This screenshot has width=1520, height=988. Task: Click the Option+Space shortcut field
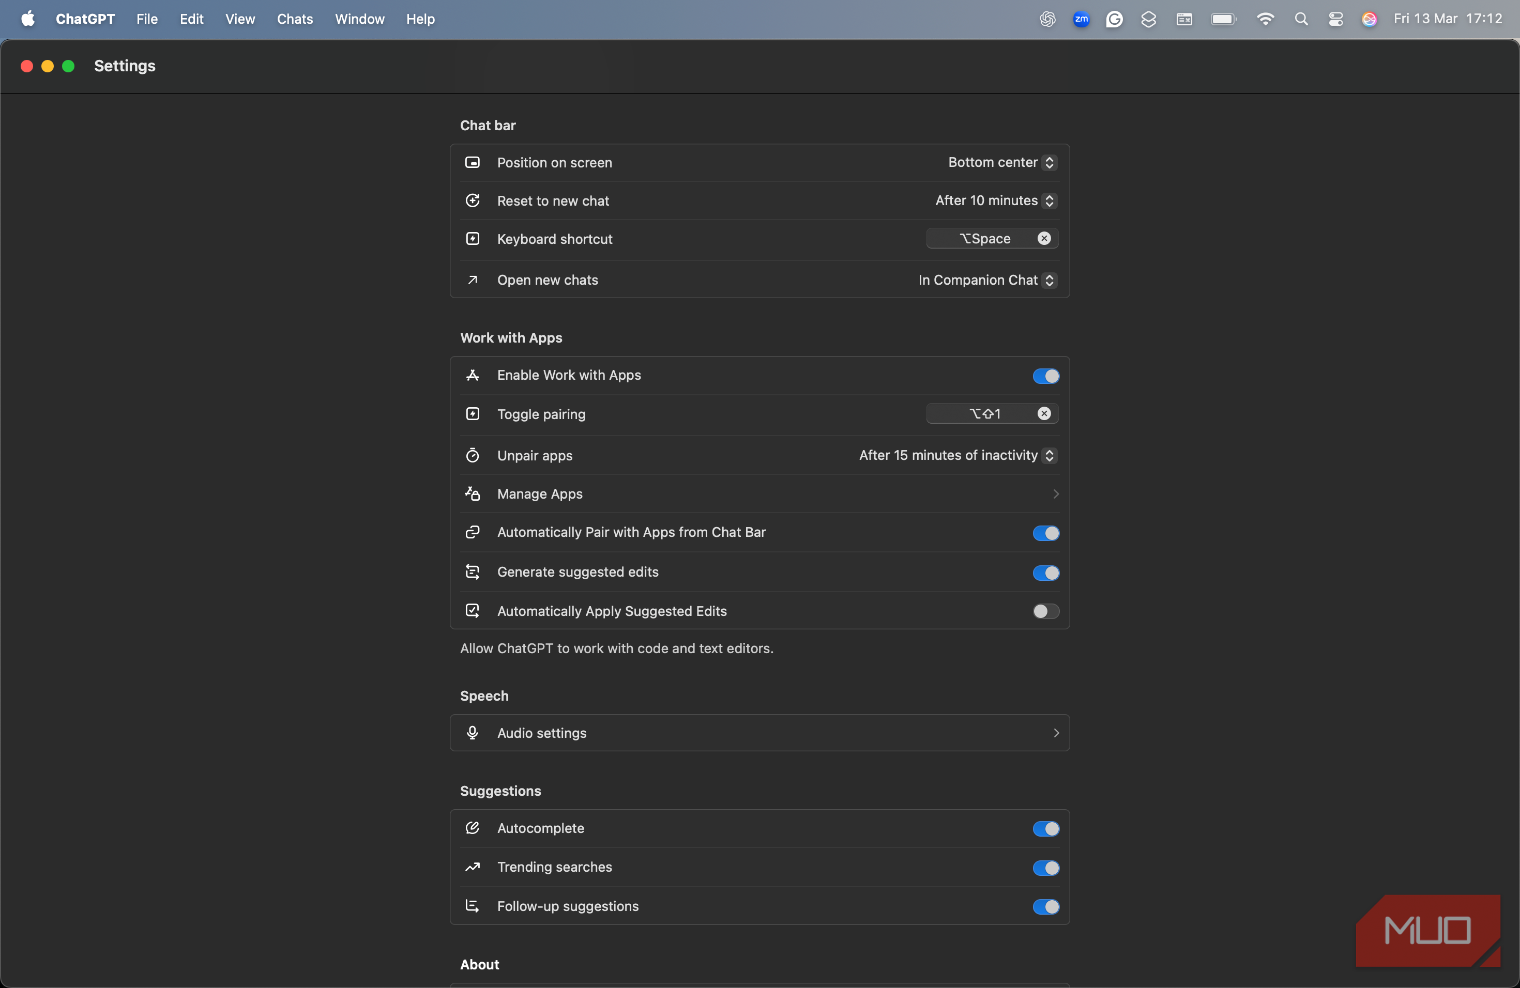click(992, 238)
